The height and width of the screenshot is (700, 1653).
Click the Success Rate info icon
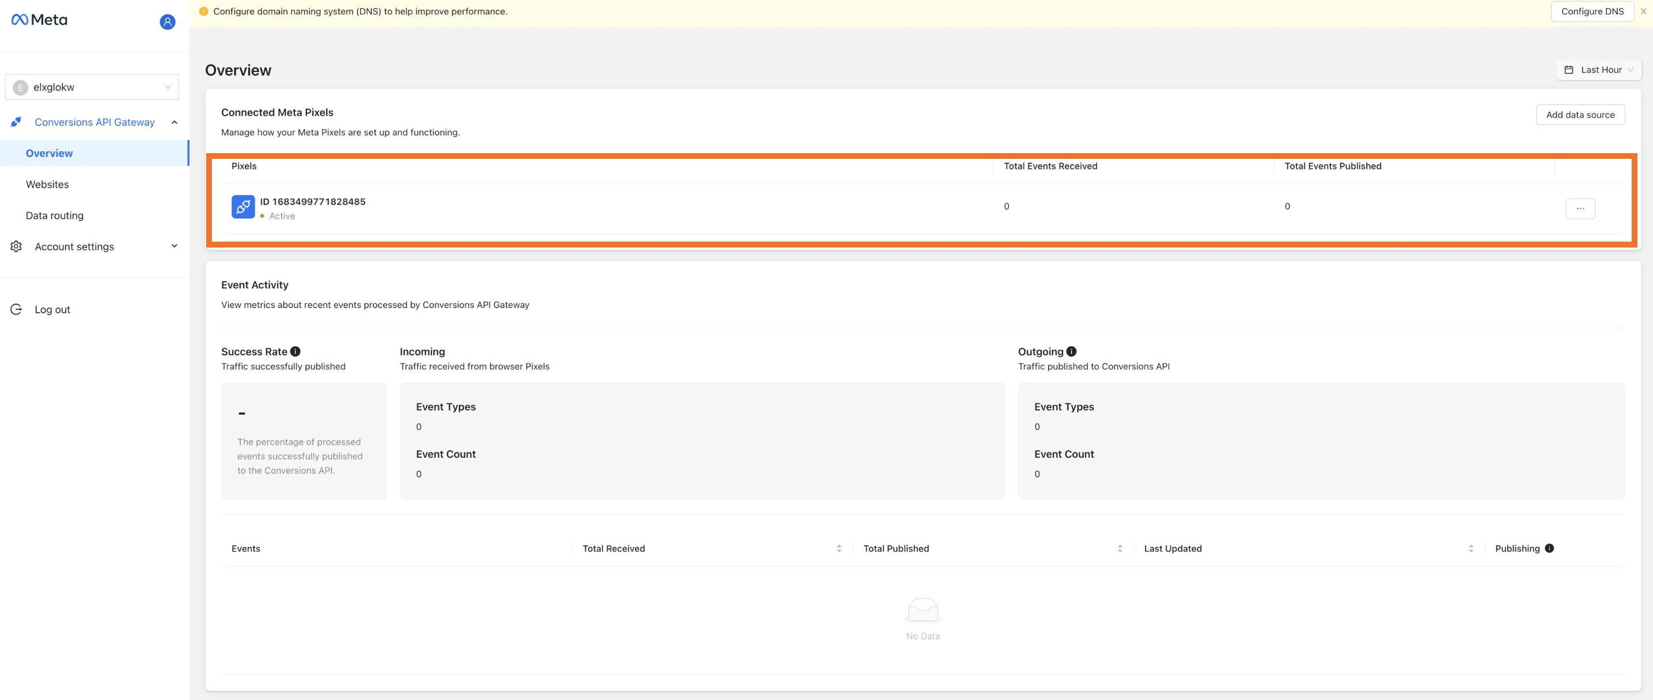(295, 352)
